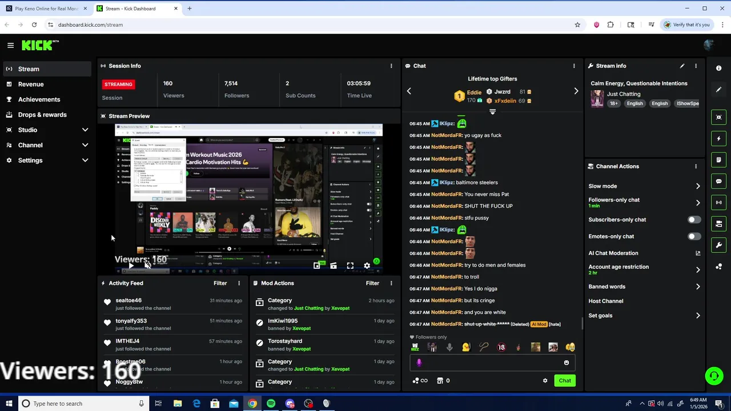
Task: Open stream preview player settings gear
Action: [367, 265]
